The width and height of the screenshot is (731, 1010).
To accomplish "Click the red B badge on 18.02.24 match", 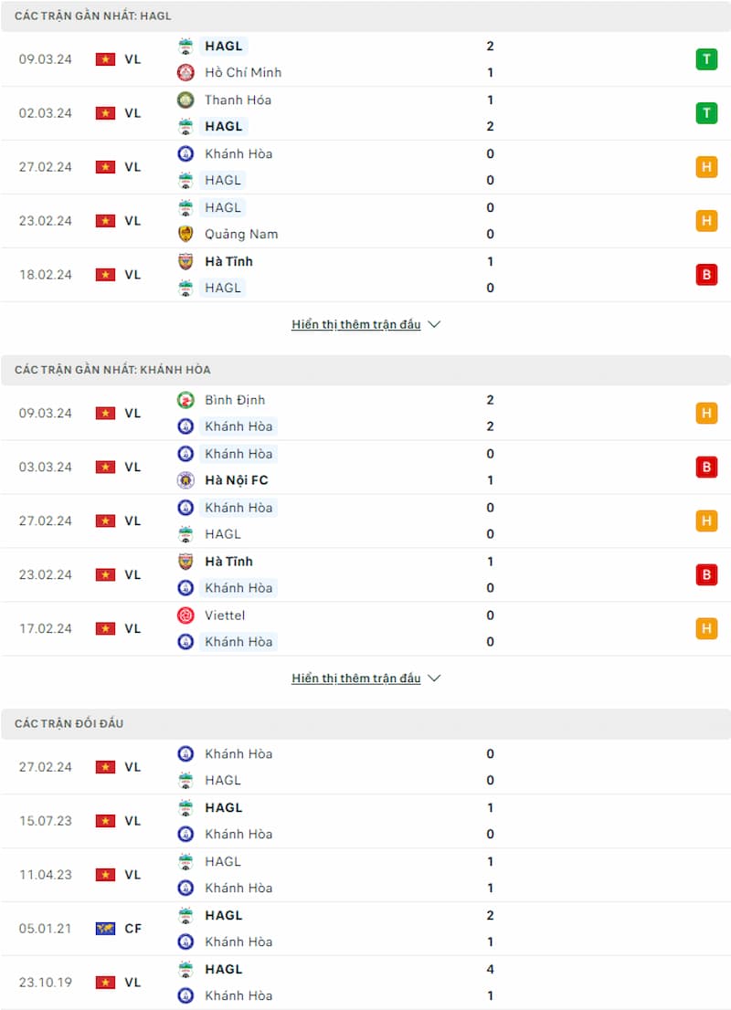I will tap(706, 274).
